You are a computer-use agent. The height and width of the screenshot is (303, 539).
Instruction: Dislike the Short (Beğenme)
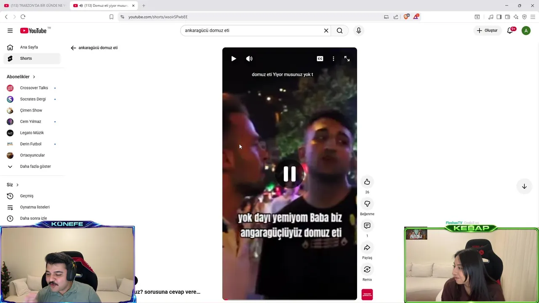coord(367,204)
